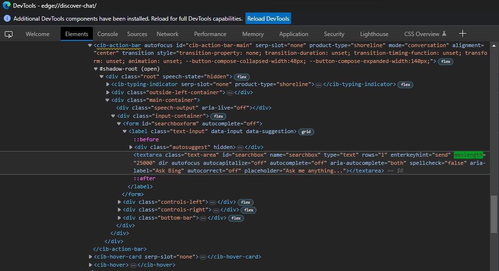Toggle flex badge next to bottom-bar div

pos(236,218)
